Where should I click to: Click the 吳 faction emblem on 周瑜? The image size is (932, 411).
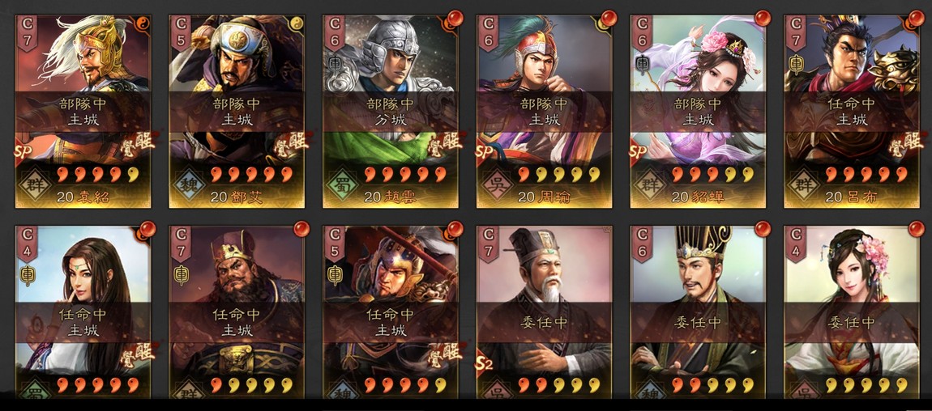coord(496,183)
